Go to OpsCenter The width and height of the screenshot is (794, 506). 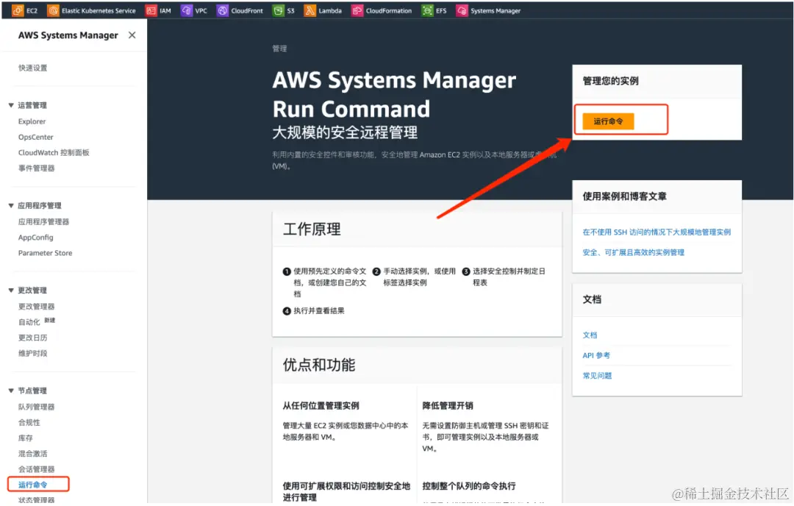[35, 138]
